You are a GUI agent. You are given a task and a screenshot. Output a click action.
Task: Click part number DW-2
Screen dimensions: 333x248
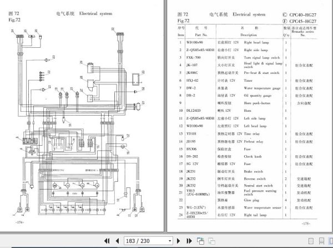pyautogui.click(x=191, y=88)
